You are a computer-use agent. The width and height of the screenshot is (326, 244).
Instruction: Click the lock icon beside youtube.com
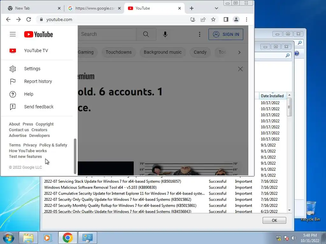point(41,19)
